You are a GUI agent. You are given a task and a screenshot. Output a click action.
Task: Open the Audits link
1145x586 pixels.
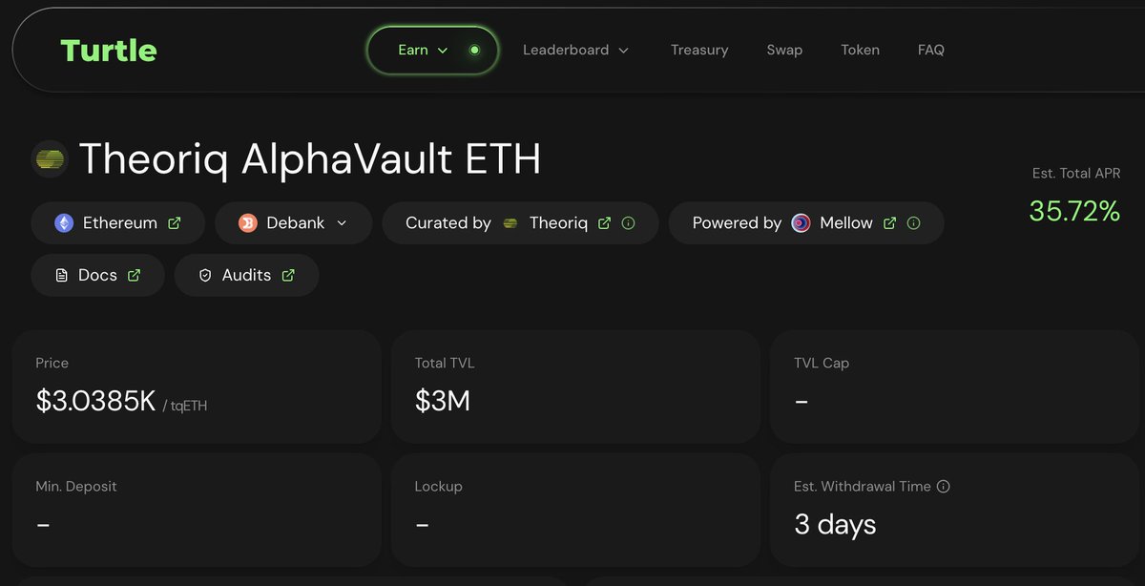(247, 276)
